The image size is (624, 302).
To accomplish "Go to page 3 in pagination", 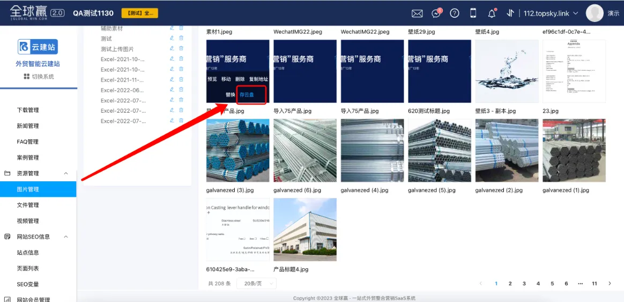I will click(524, 284).
